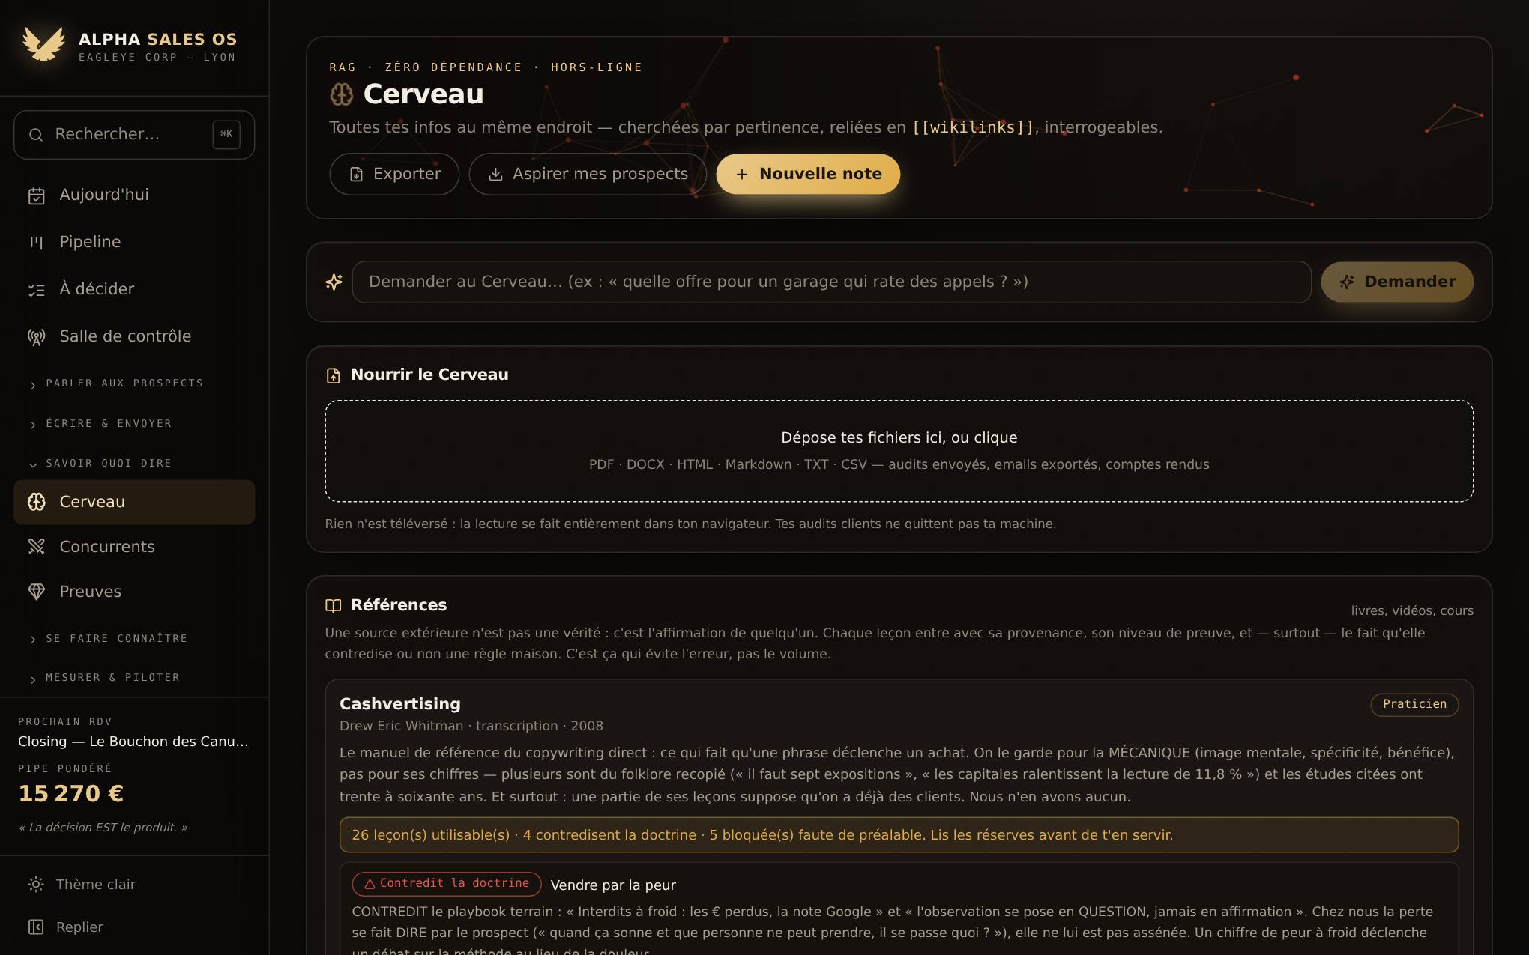The image size is (1529, 955).
Task: Focus the Demander au Cerveau input field
Action: tap(832, 282)
